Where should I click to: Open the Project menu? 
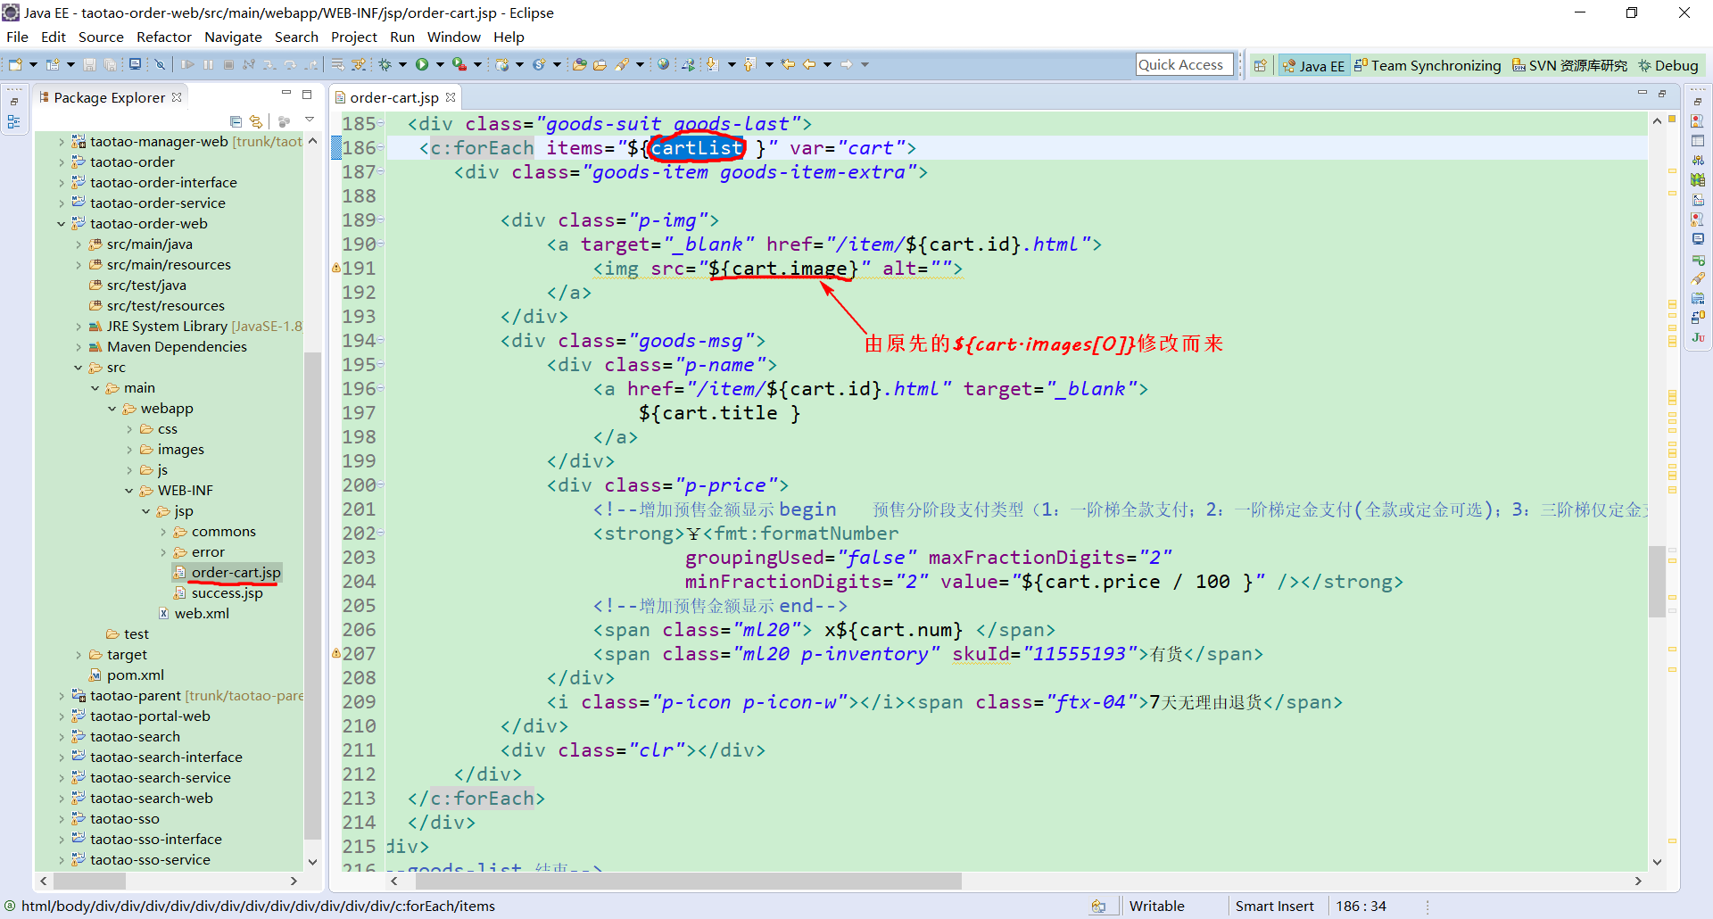[354, 37]
